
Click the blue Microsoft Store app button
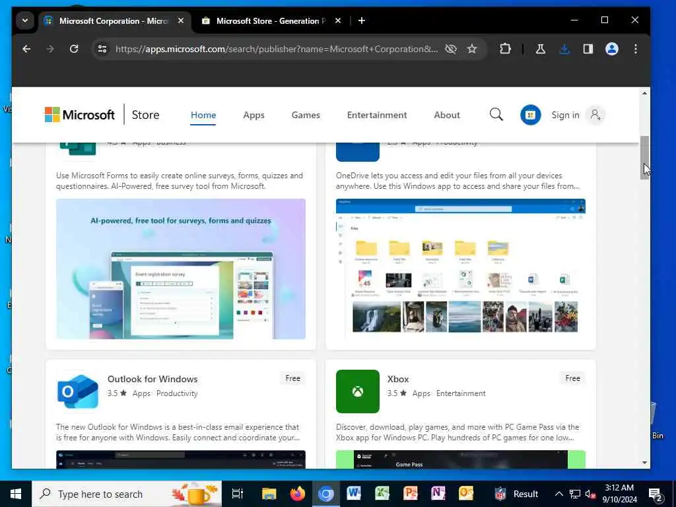[530, 115]
